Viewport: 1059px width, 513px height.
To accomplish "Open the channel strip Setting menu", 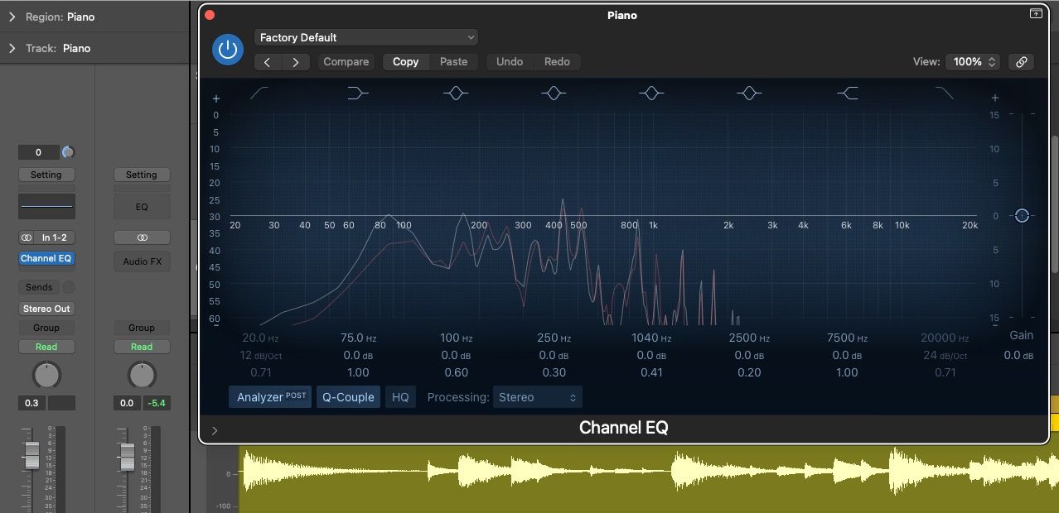I will coord(46,175).
